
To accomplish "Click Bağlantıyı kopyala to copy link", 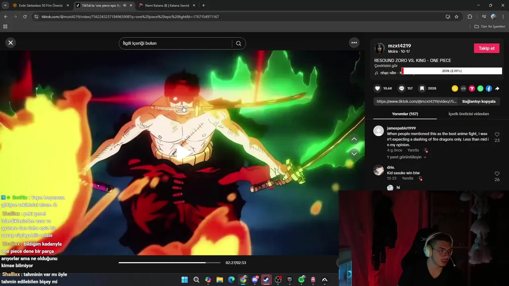I will click(x=479, y=101).
